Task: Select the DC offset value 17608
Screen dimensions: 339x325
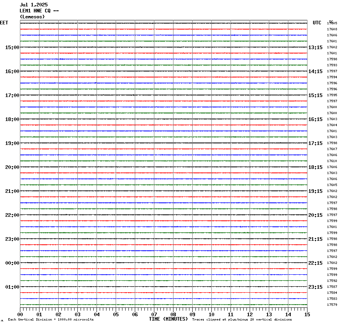Action: tap(332, 29)
